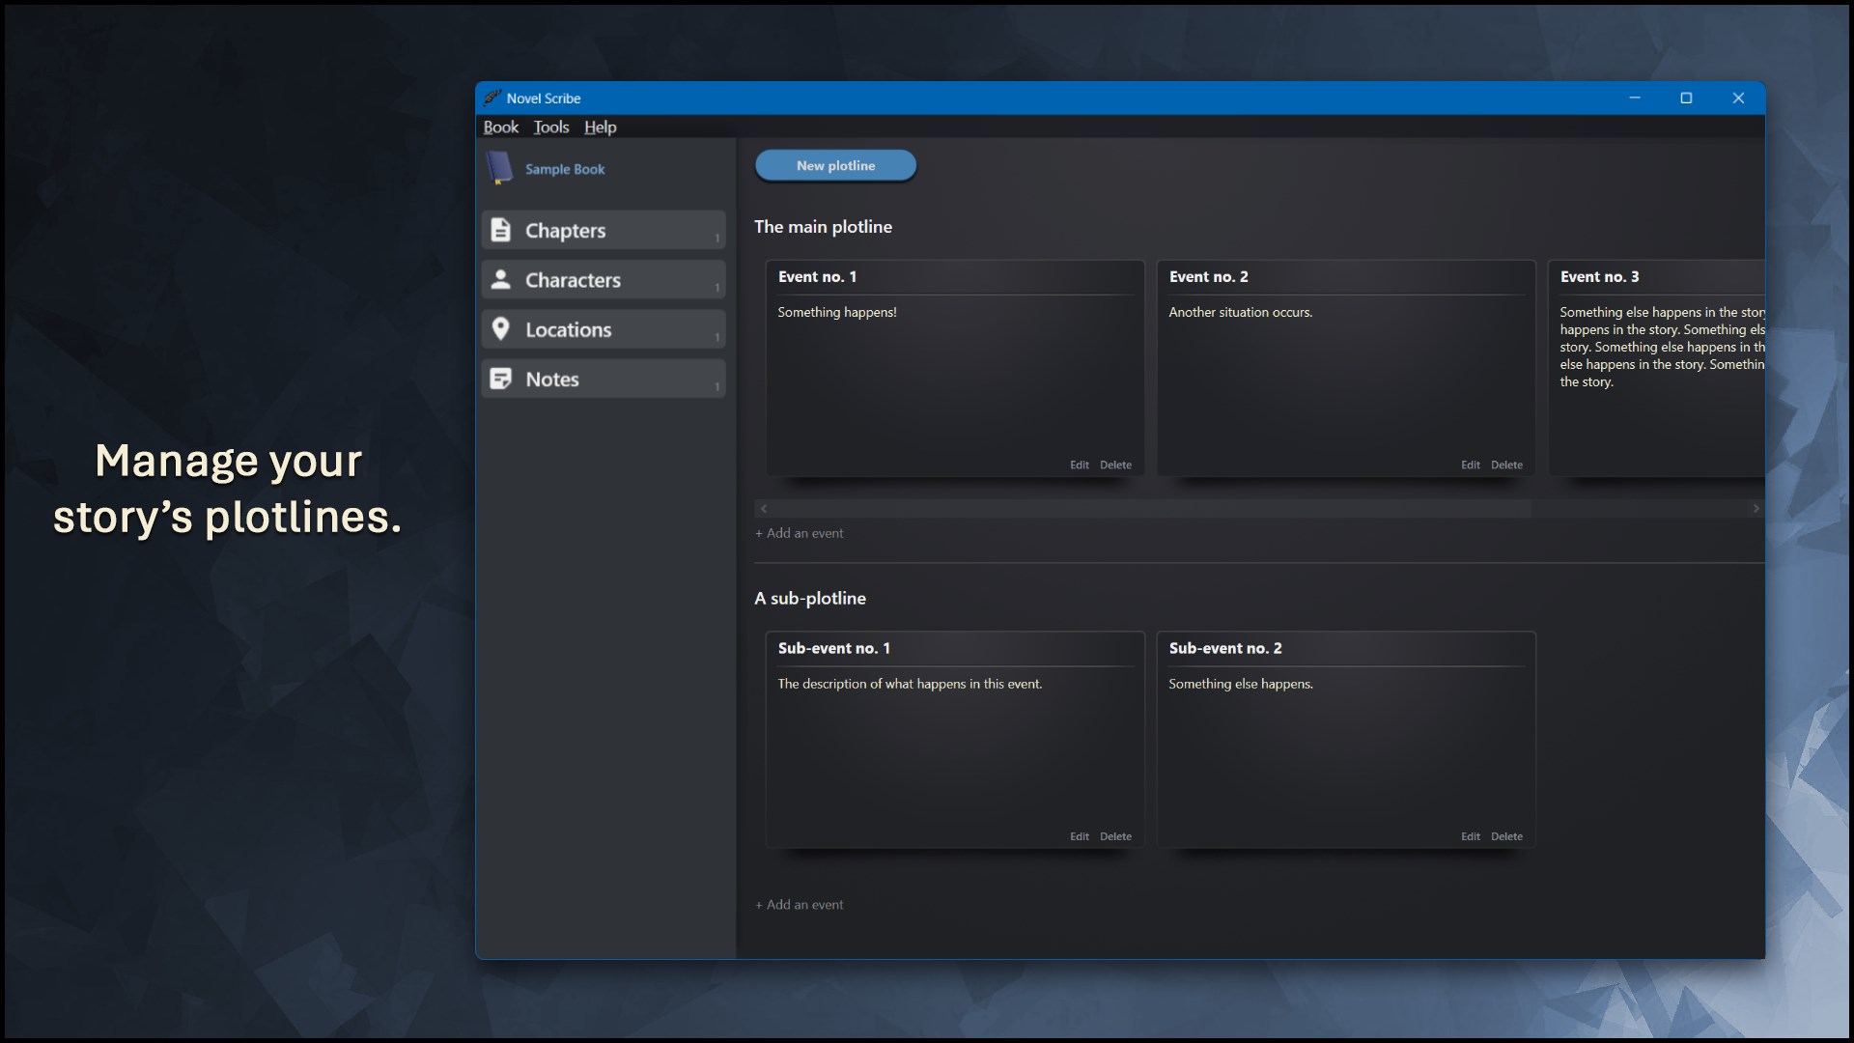The image size is (1854, 1043).
Task: Select the Sub-event no. 2 card title
Action: [1225, 648]
